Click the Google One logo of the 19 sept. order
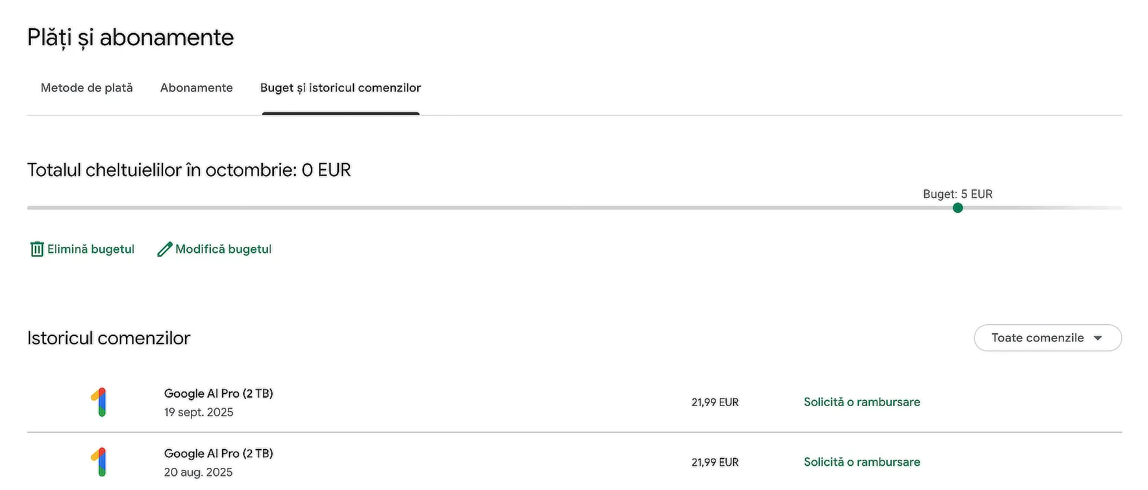 point(99,402)
